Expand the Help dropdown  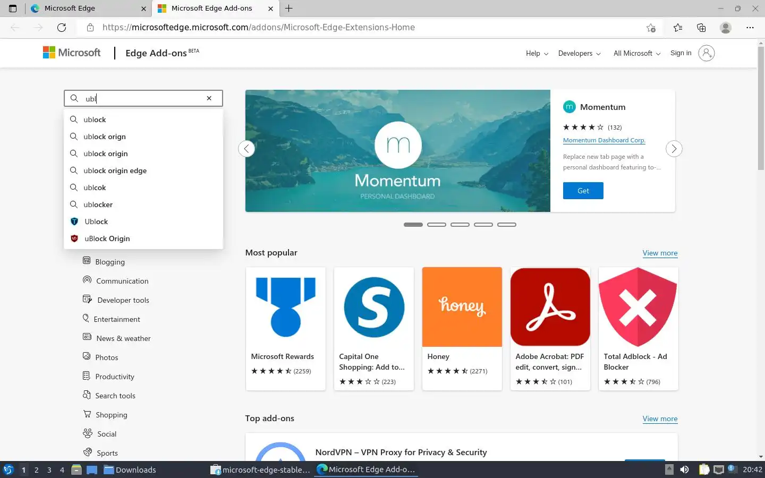(537, 53)
